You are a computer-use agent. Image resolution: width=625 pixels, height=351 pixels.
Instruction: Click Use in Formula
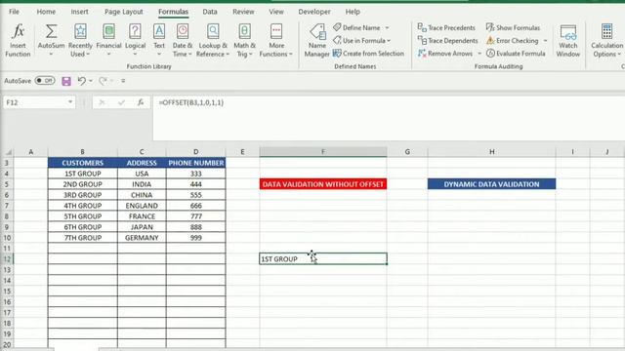(x=362, y=41)
